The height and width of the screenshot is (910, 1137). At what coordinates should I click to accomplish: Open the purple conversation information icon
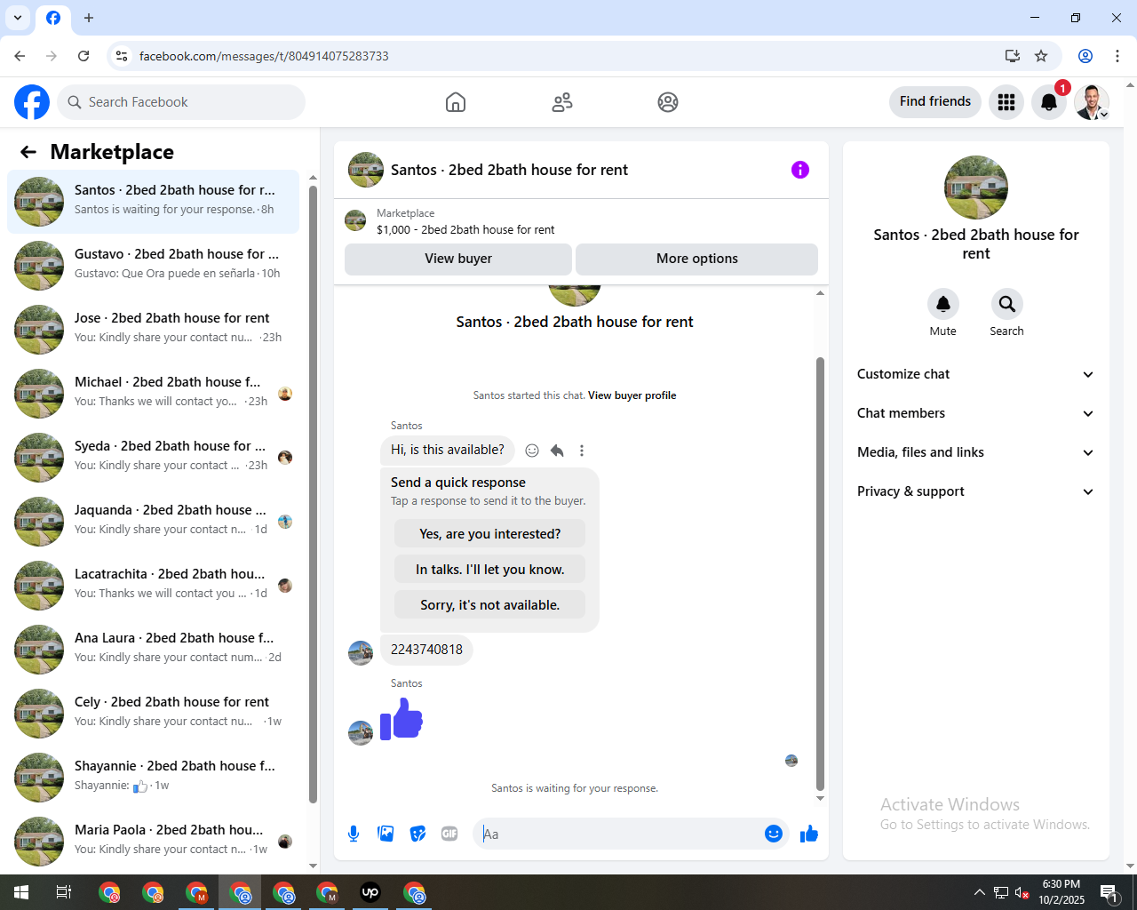800,170
